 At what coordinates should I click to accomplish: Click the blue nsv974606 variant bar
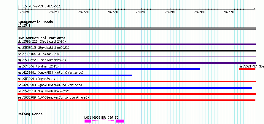pos(109,69)
